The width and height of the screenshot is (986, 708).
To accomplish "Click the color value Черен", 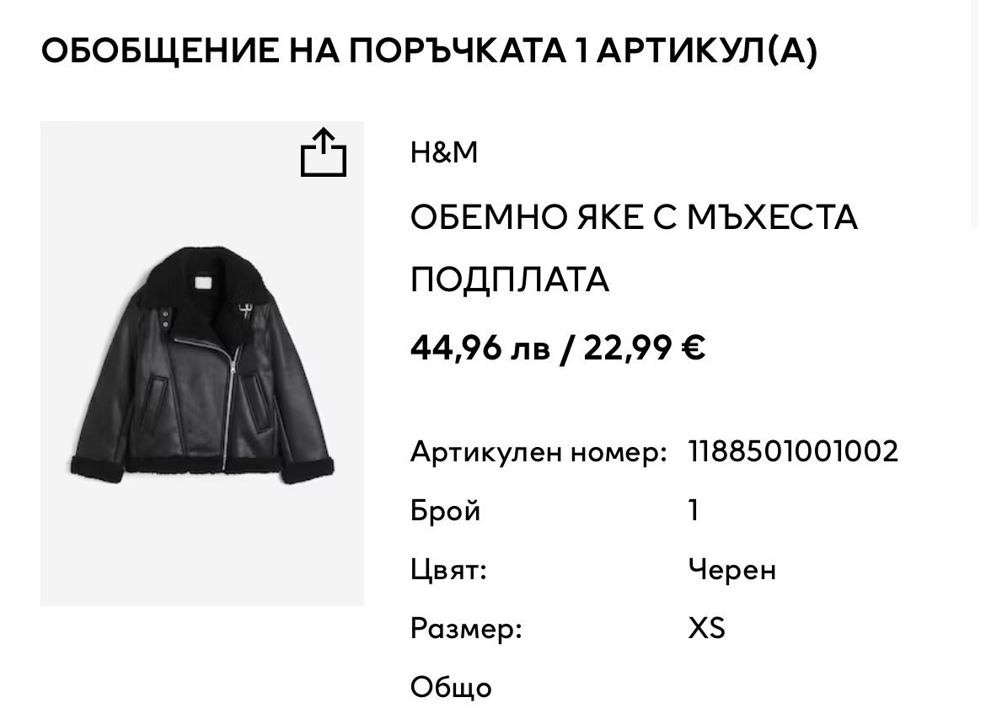I will click(x=732, y=570).
